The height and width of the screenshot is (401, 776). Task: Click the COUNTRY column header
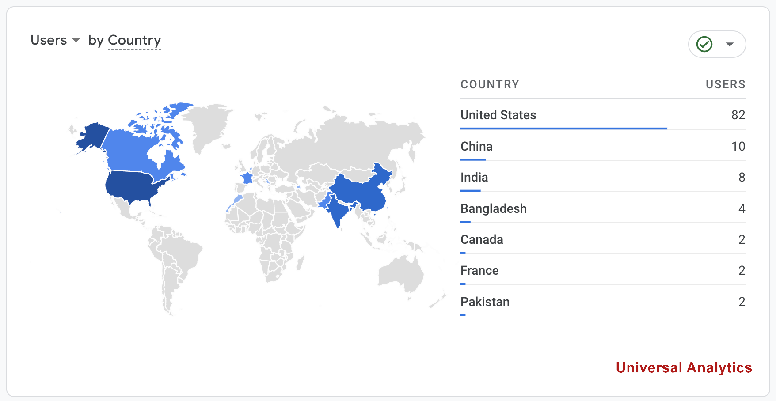tap(490, 84)
